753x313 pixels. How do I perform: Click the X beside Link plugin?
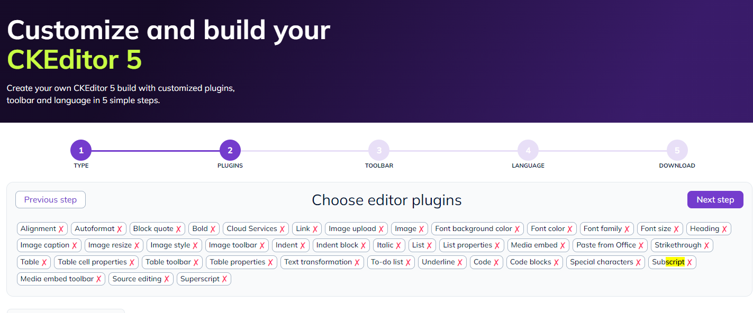[x=315, y=229]
